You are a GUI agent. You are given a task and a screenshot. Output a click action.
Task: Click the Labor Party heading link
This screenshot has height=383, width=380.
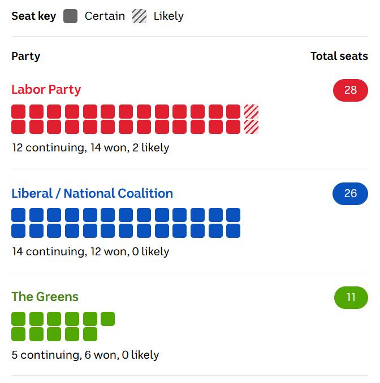tap(46, 89)
